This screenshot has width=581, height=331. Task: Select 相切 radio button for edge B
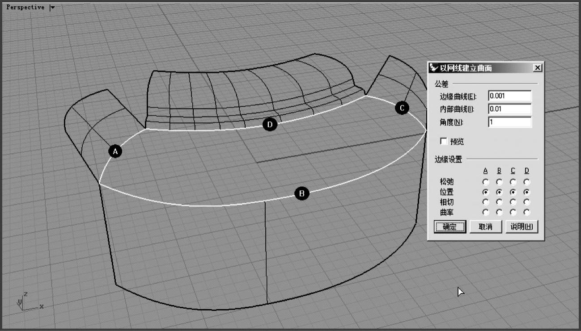point(499,202)
